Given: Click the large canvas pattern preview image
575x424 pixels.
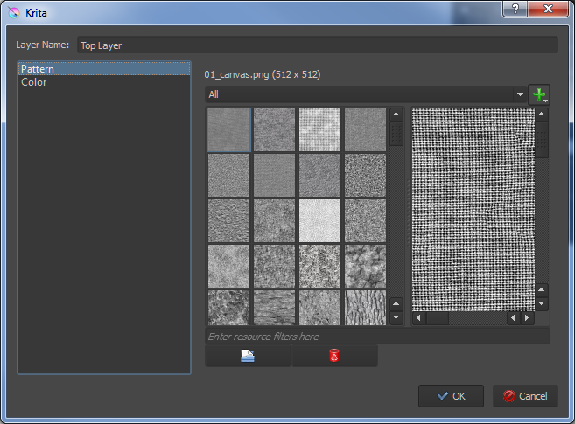Looking at the screenshot, I should 473,209.
